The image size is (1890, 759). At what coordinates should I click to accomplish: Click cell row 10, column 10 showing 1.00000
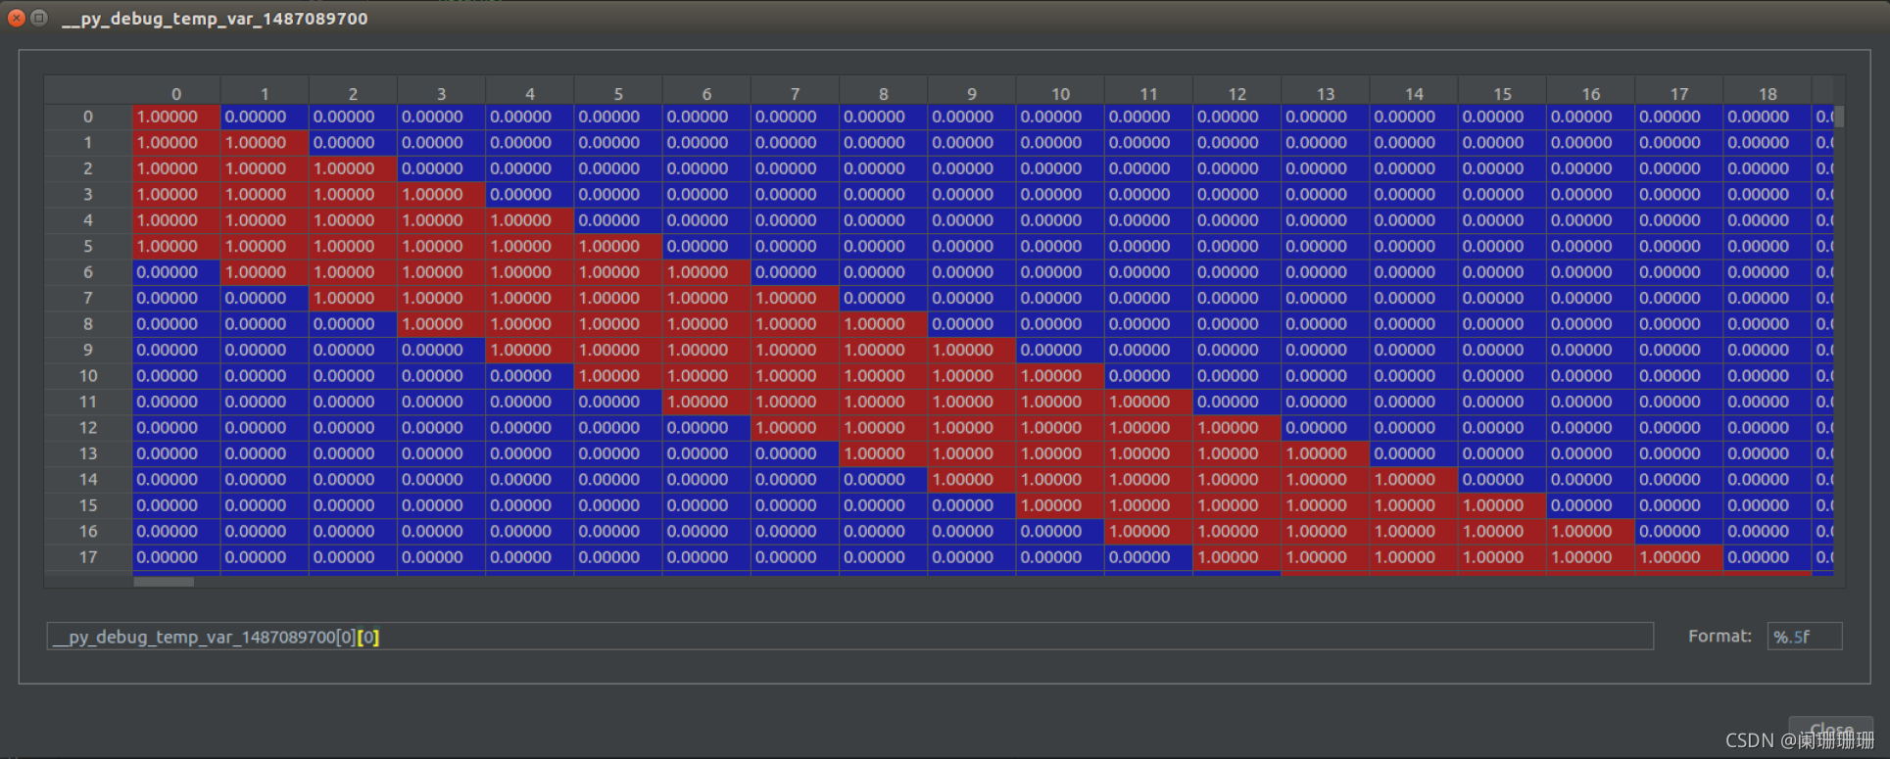pos(1060,376)
